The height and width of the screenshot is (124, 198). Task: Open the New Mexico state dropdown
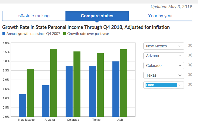[x=164, y=46]
